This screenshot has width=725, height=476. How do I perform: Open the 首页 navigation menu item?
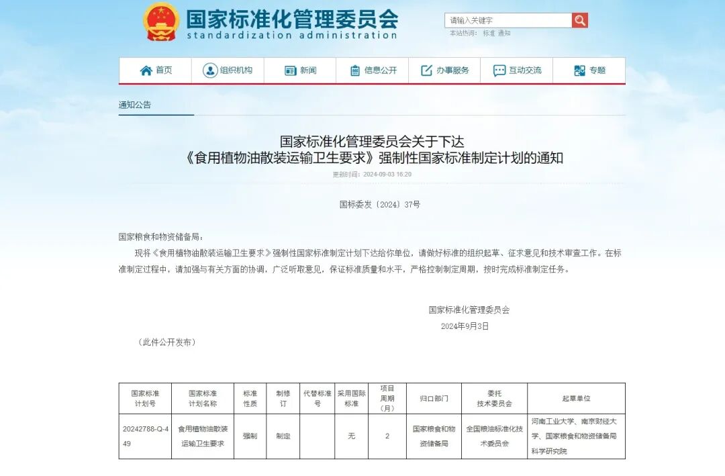[x=163, y=70]
